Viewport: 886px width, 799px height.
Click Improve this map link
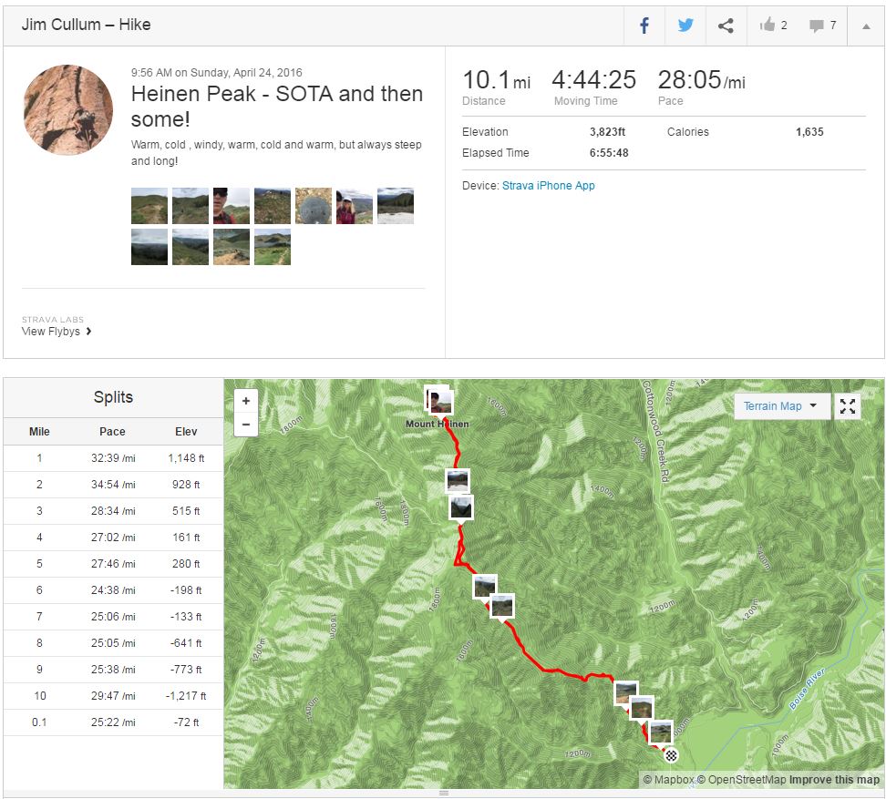(834, 780)
